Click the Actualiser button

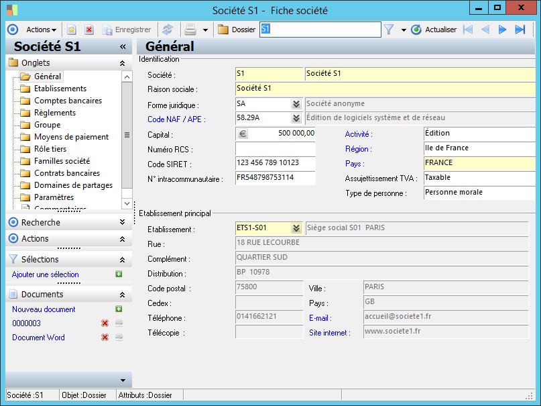pyautogui.click(x=434, y=30)
